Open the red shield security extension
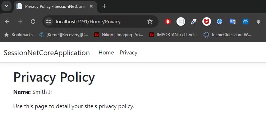The height and width of the screenshot is (140, 266). (x=207, y=21)
